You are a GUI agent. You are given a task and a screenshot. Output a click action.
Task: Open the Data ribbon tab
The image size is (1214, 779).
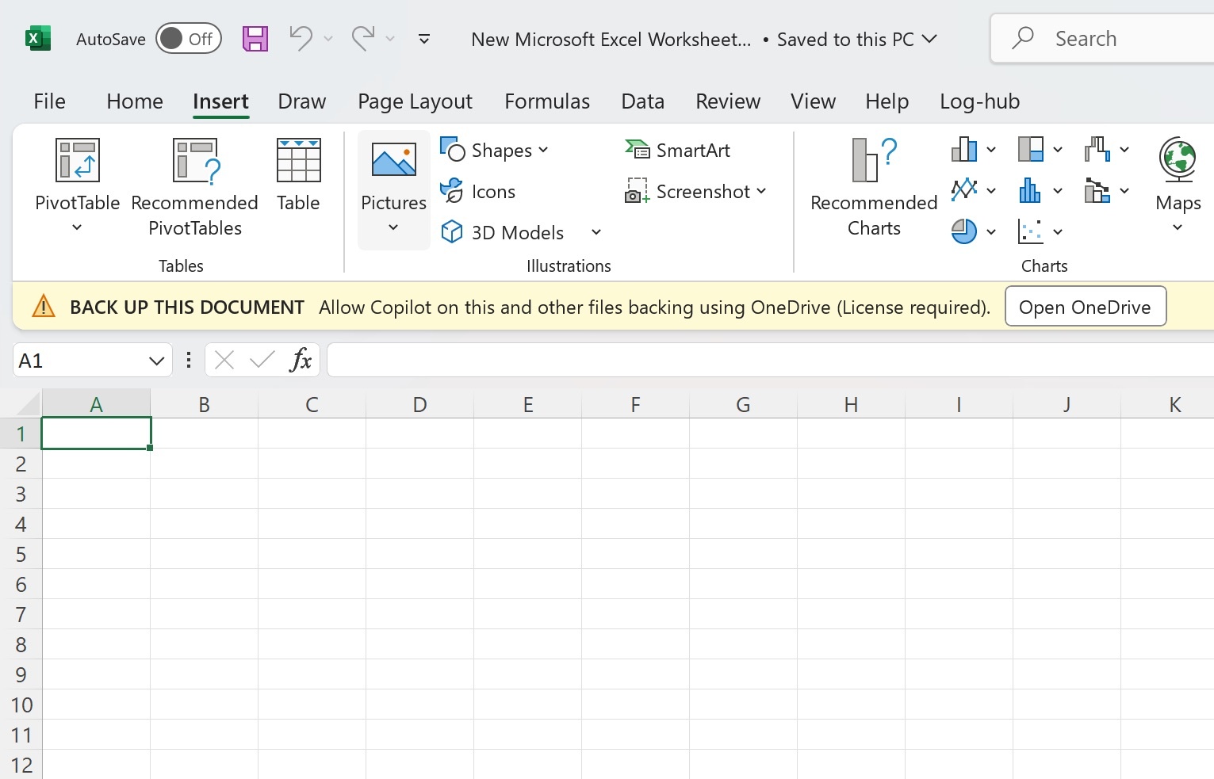point(642,101)
